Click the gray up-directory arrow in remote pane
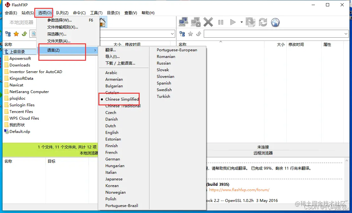The height and width of the screenshot is (213, 352). coord(198,34)
